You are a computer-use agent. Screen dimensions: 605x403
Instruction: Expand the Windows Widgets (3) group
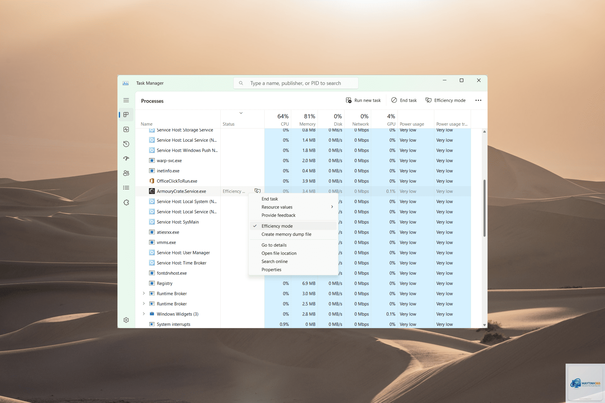point(144,314)
